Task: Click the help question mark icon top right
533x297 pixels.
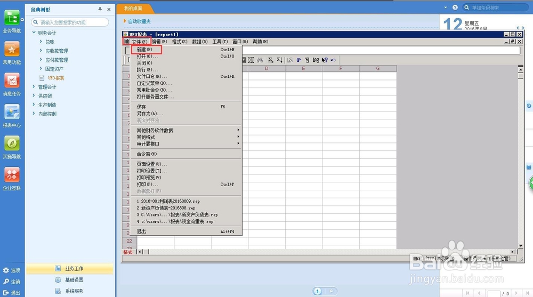Action: click(455, 7)
